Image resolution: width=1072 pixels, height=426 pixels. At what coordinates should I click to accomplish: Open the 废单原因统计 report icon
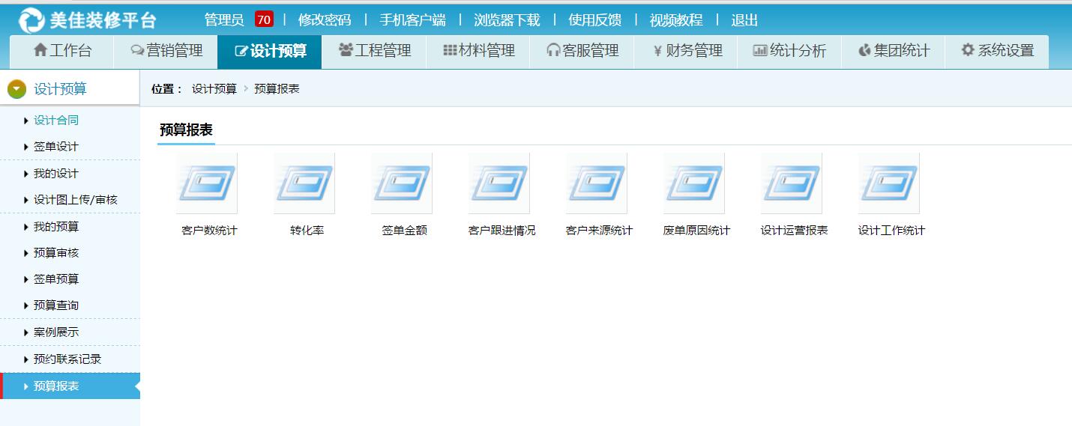pos(694,184)
